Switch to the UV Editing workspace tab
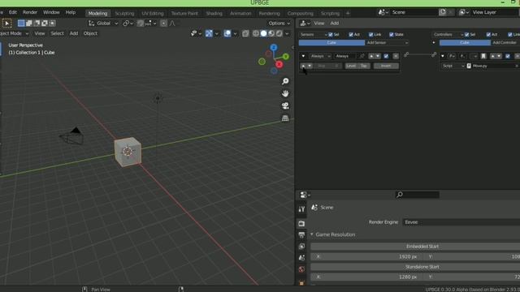The height and width of the screenshot is (292, 520). [x=153, y=13]
